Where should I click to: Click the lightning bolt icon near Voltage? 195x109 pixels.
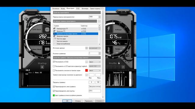[109, 29]
